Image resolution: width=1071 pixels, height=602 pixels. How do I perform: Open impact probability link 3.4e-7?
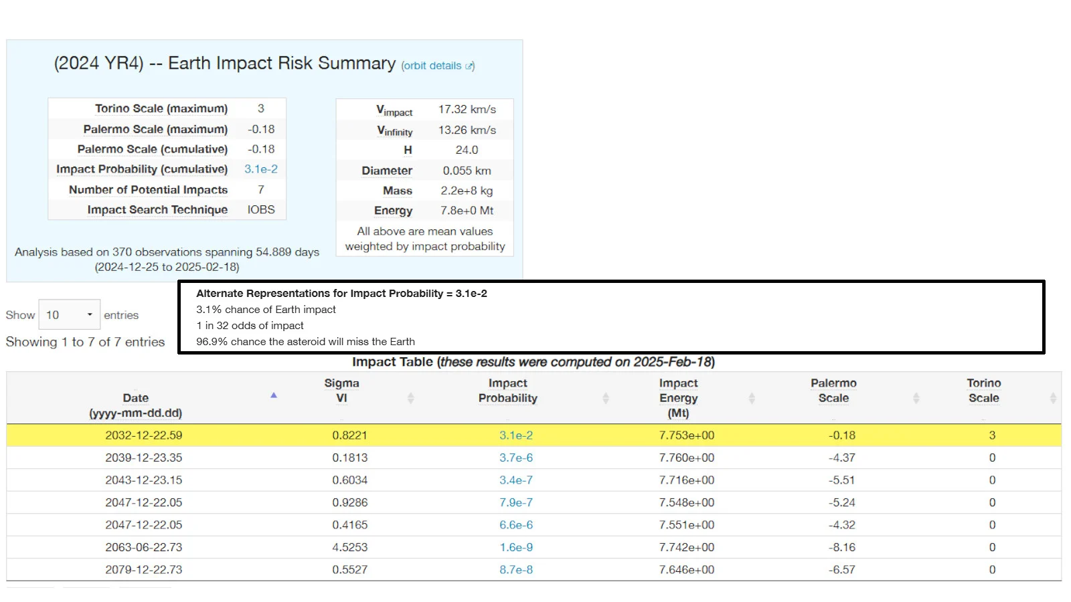[x=516, y=480]
